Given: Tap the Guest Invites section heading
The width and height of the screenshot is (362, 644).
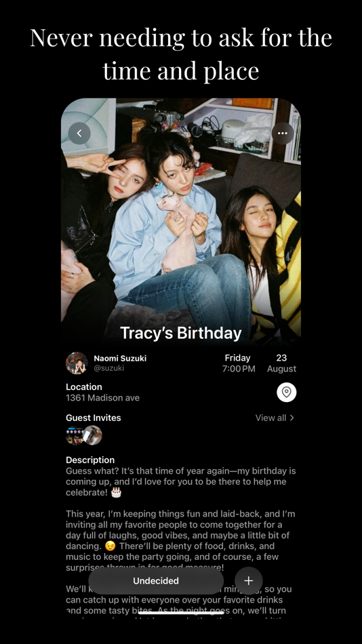Looking at the screenshot, I should 94,418.
